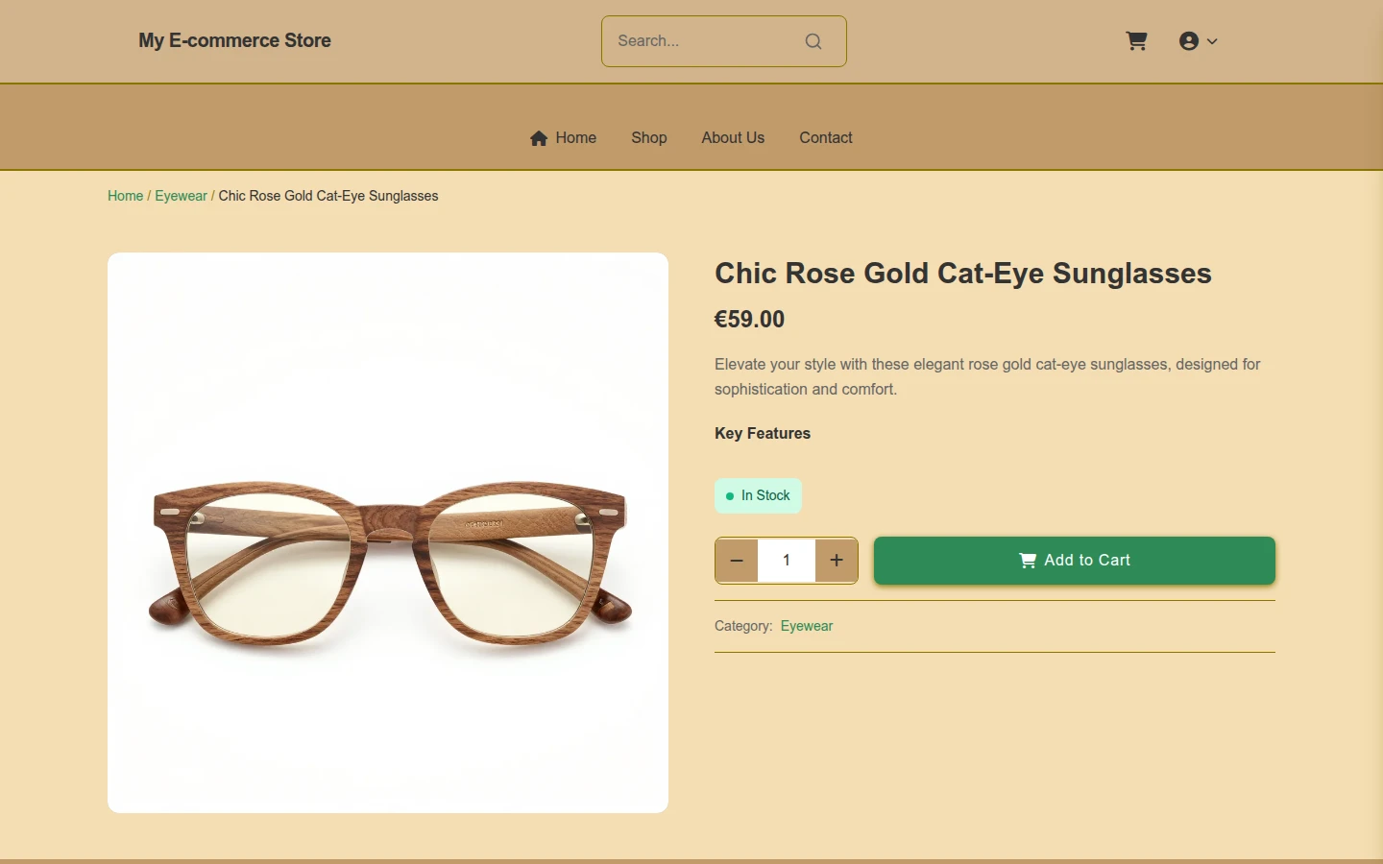The image size is (1383, 864).
Task: Add the sunglasses to cart
Action: (x=1075, y=561)
